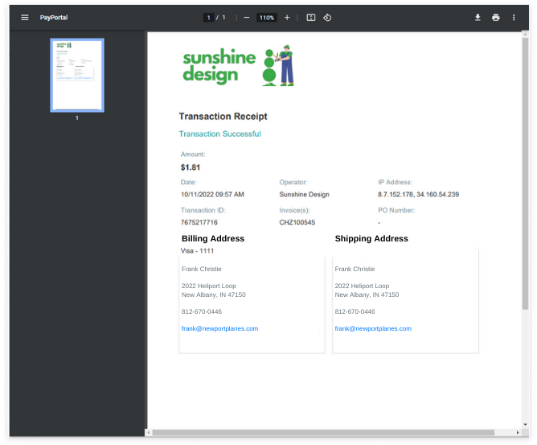Screen dimensions: 537x445
Task: Click Frank Christie in shipping address
Action: (x=355, y=269)
